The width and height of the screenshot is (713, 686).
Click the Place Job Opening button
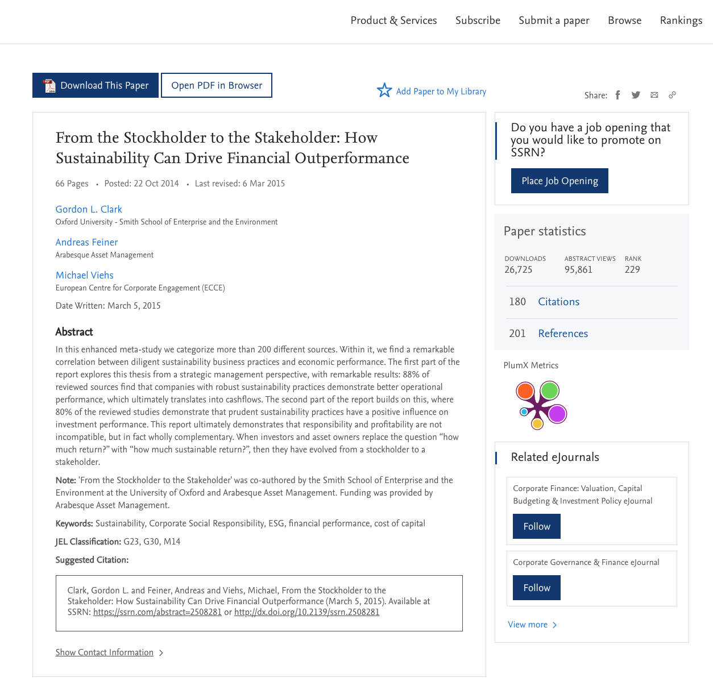559,181
